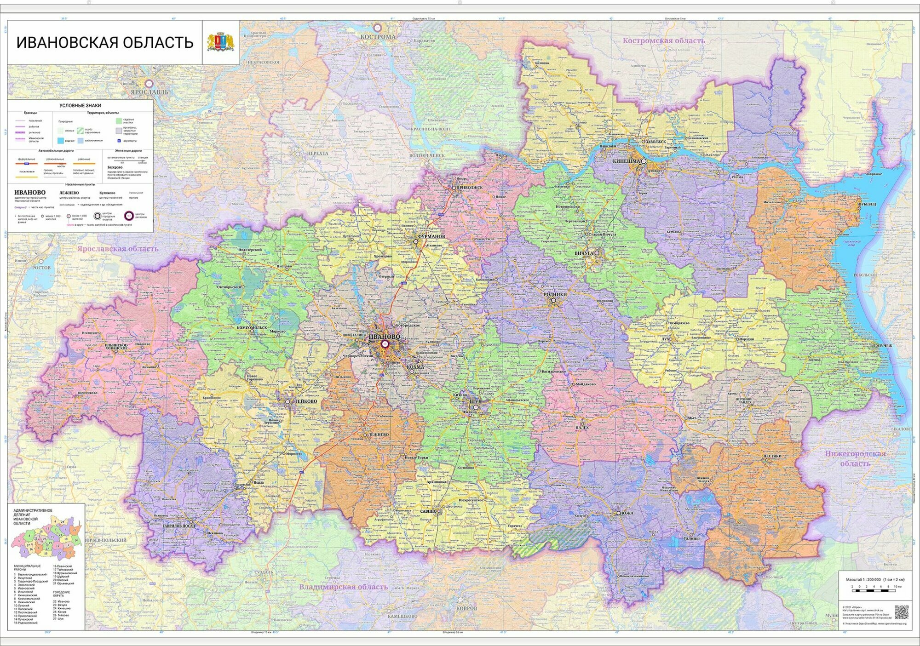Image resolution: width=920 pixels, height=646 pixels.
Task: Click the Ivanovo Oblast coat of arms
Action: [221, 42]
